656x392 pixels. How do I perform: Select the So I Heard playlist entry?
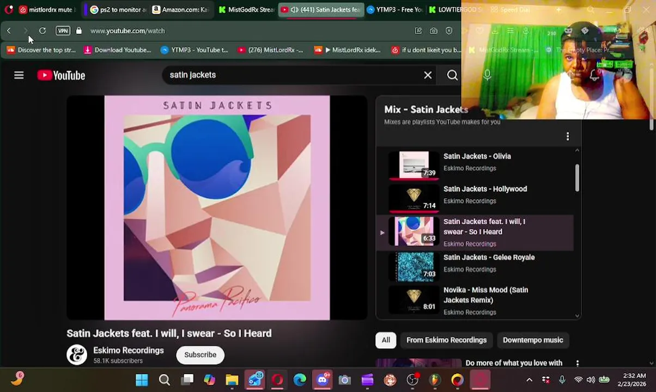coord(475,232)
